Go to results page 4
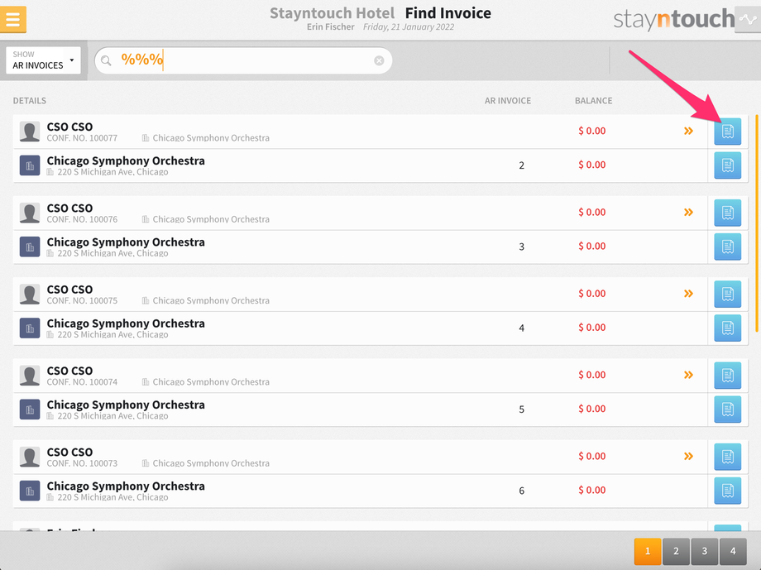This screenshot has height=570, width=761. pyautogui.click(x=733, y=551)
